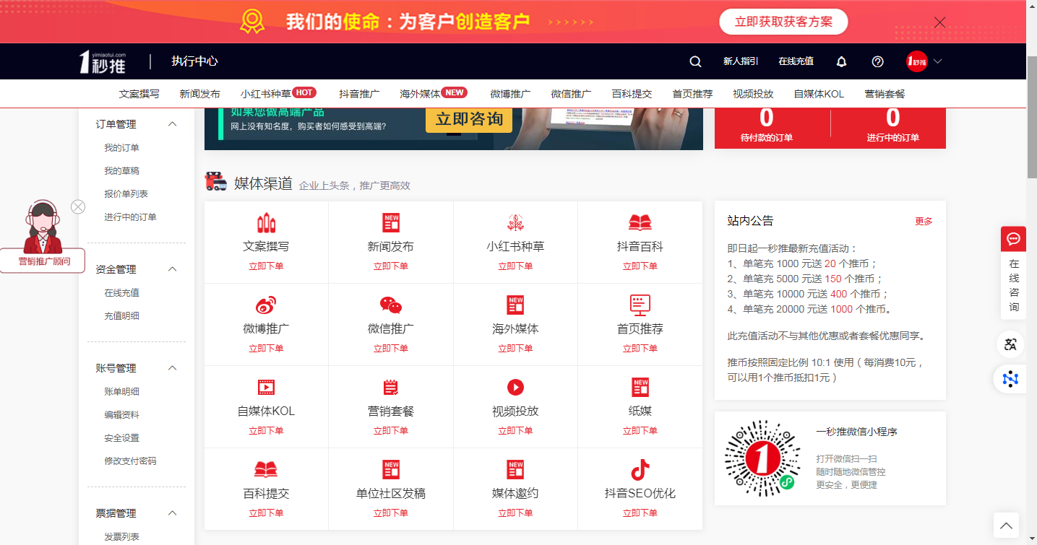The height and width of the screenshot is (545, 1037).
Task: Open the 微博推广 Weibo icon
Action: tap(266, 305)
